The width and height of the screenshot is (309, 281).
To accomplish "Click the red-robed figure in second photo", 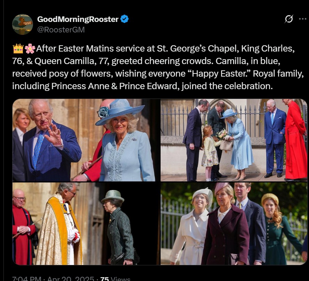I will (295, 140).
